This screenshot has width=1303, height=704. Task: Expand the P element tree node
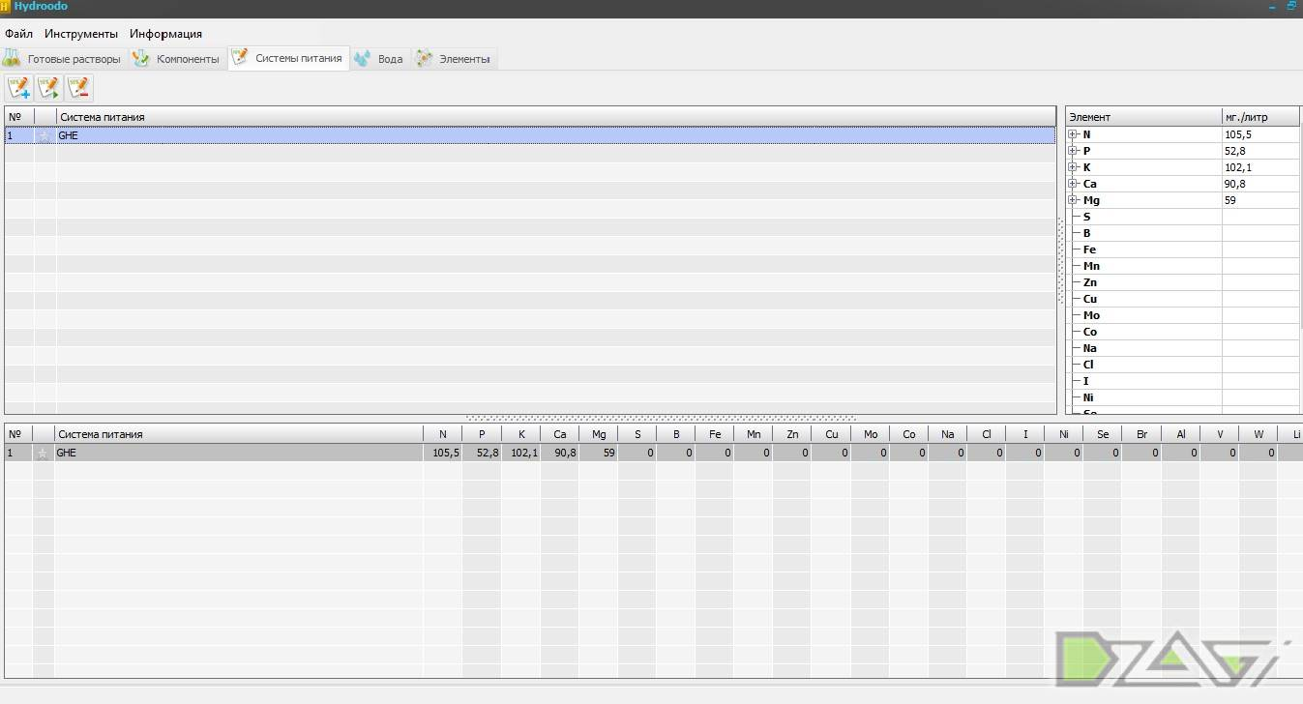1073,151
